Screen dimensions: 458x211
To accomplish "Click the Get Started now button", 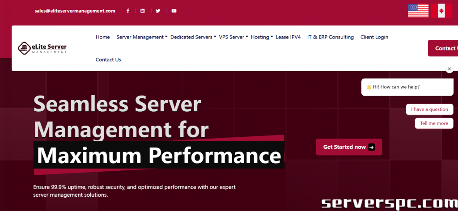I will (348, 147).
